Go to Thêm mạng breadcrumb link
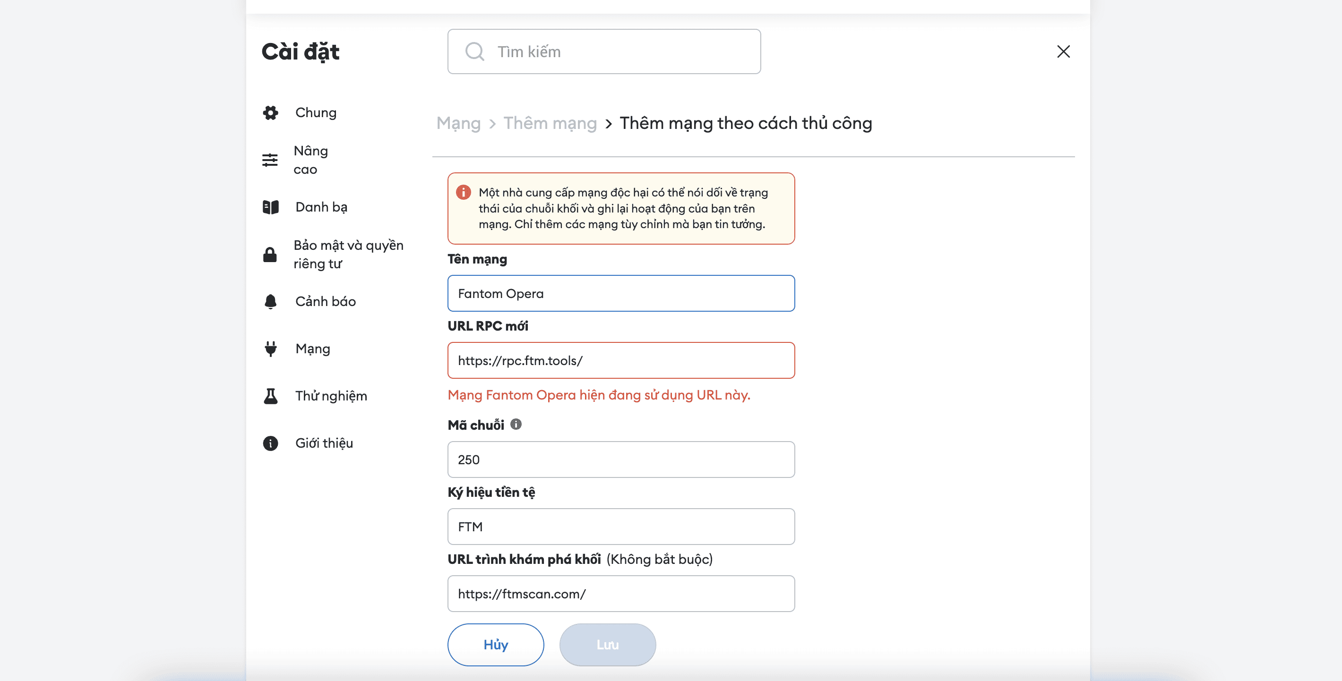 click(550, 123)
